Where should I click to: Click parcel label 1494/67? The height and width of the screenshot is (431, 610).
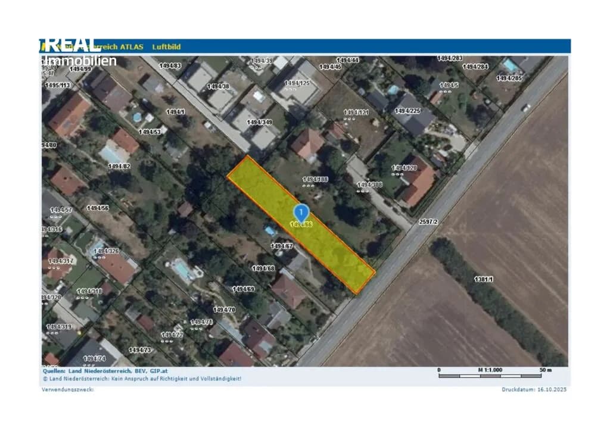(282, 246)
